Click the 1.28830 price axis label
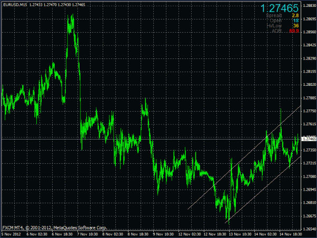 point(310,6)
